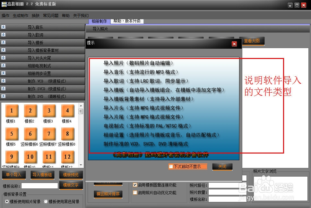Select 模板使用照片背景 radio button

click(7, 202)
